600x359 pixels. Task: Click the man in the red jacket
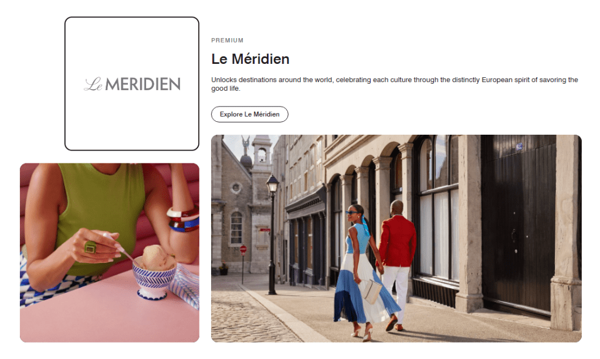(397, 264)
